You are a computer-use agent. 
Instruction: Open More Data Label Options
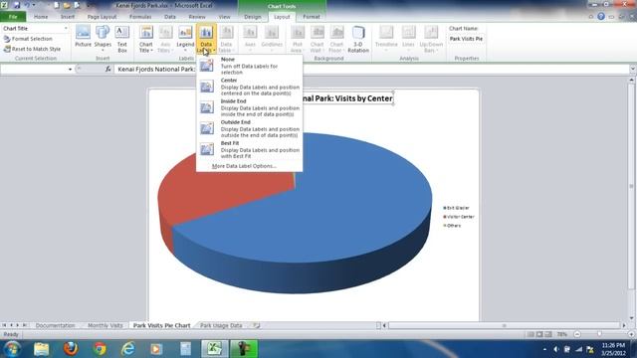point(244,166)
